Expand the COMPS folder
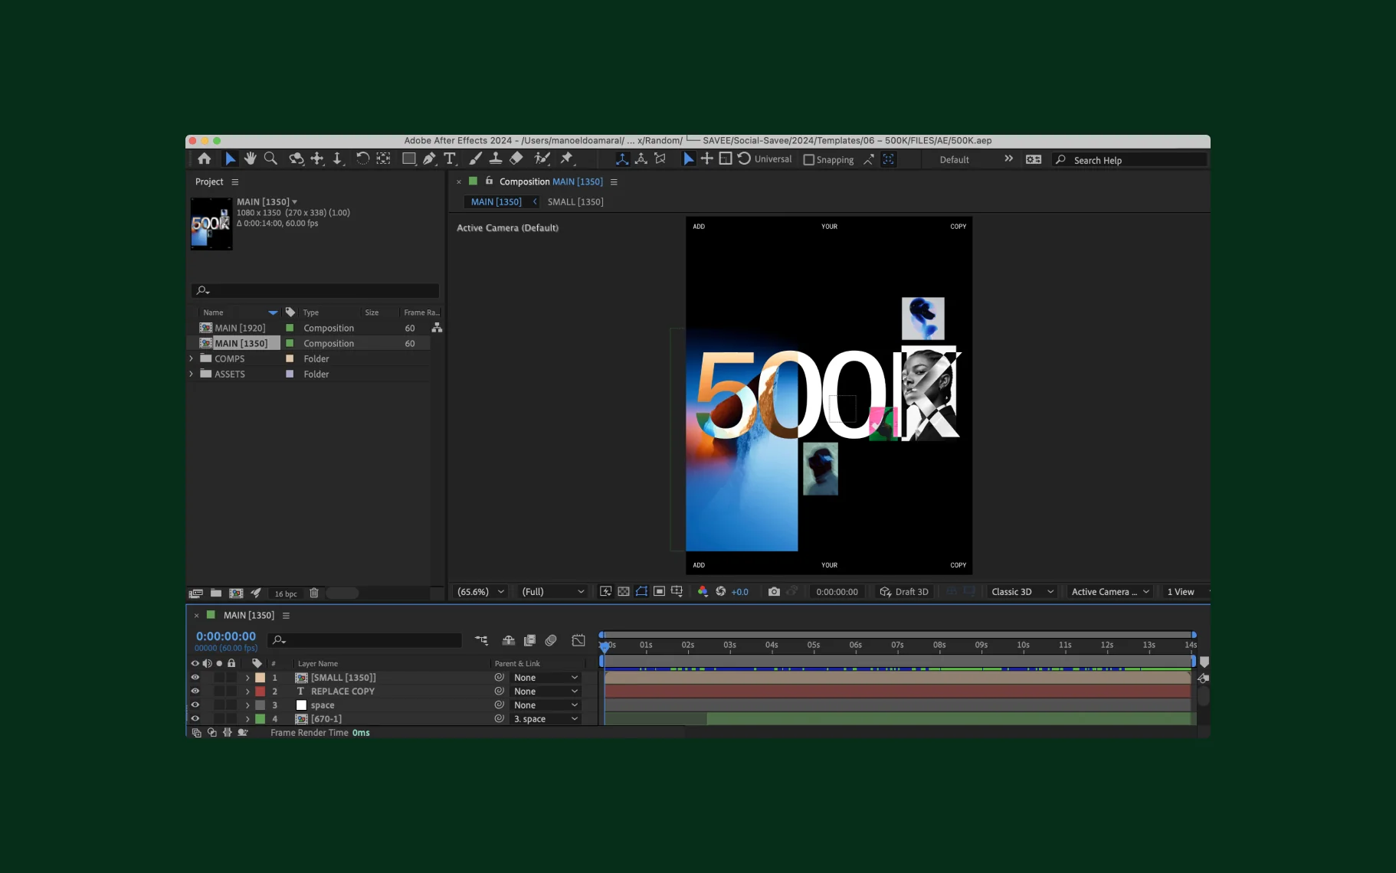The image size is (1396, 873). (192, 358)
